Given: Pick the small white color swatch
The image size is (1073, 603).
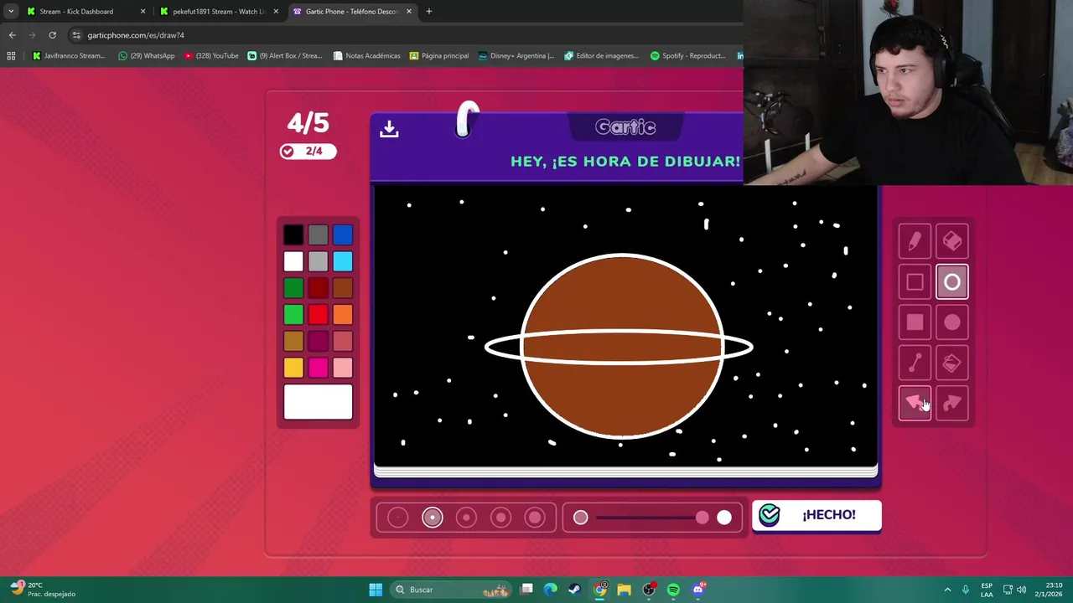Looking at the screenshot, I should point(293,262).
